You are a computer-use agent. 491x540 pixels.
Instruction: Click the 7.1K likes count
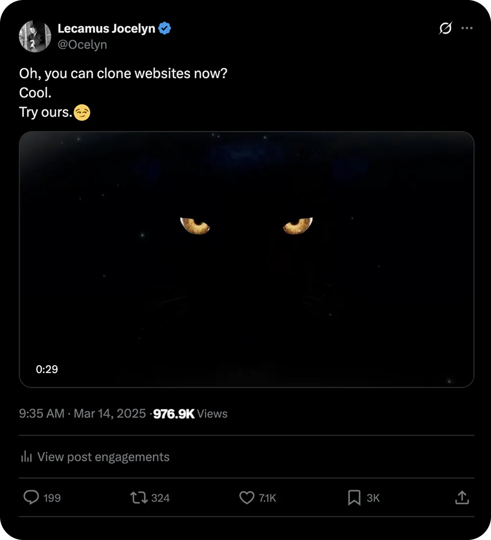click(x=268, y=498)
